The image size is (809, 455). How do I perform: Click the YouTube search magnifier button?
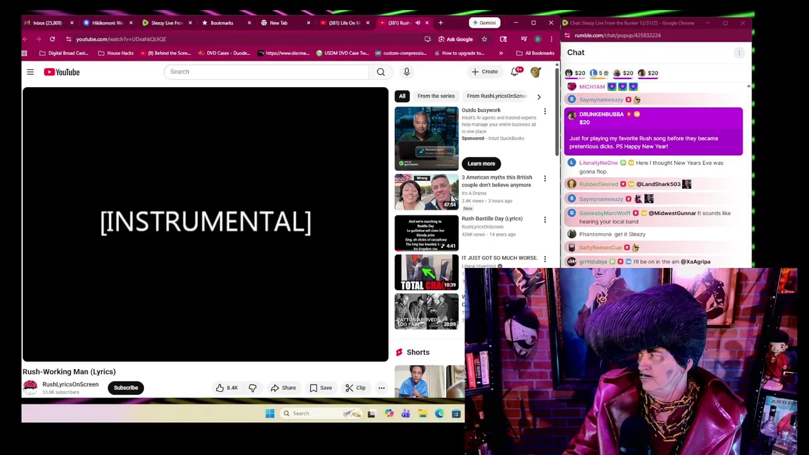pos(380,72)
